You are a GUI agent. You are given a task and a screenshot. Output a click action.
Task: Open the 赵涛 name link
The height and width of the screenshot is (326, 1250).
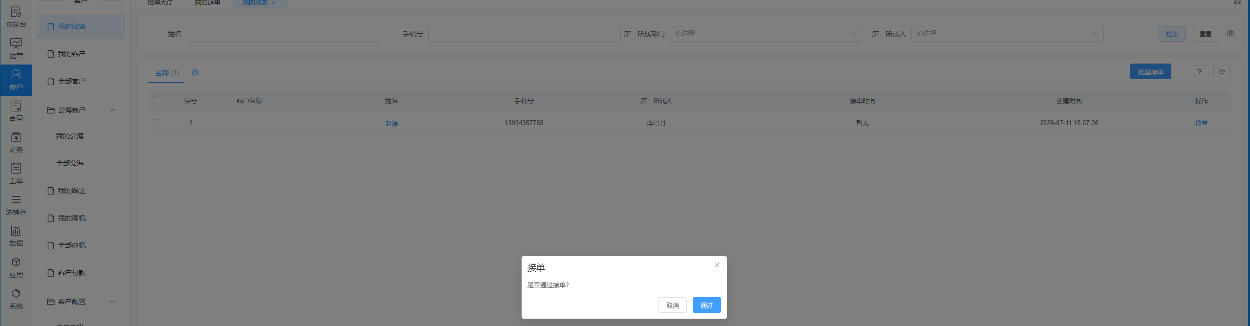(x=392, y=123)
